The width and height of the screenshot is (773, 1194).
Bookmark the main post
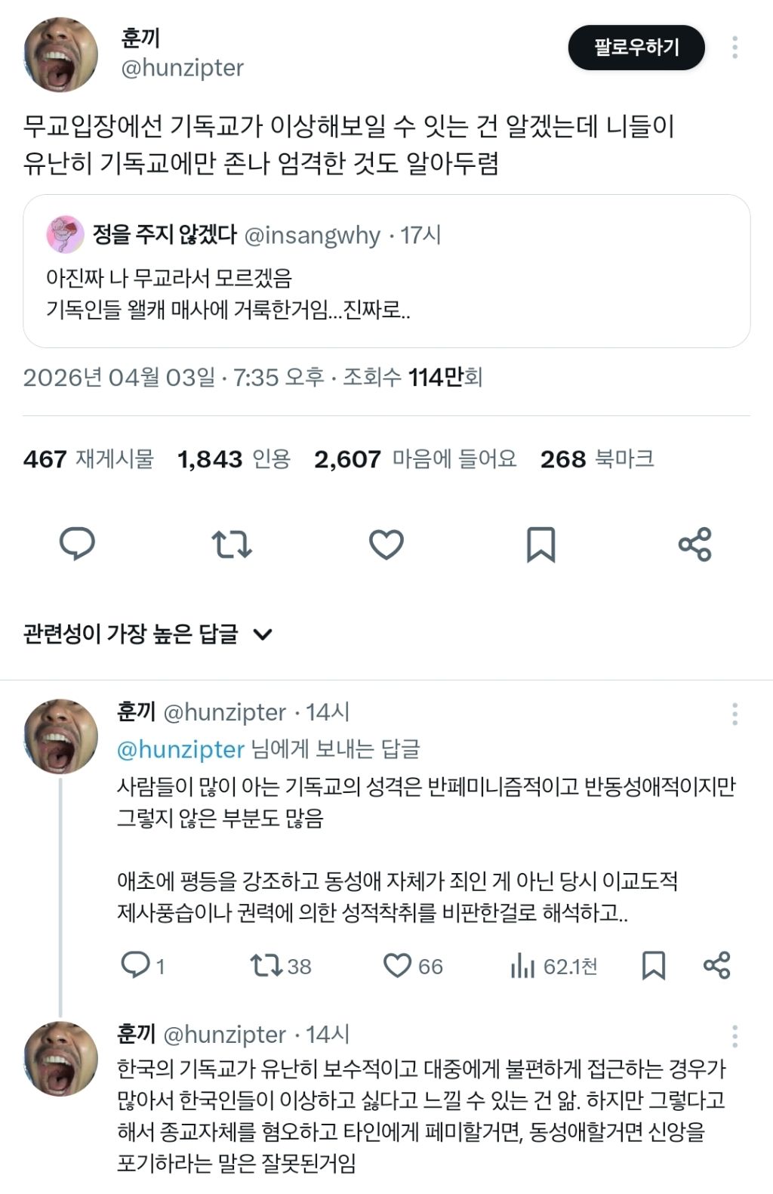coord(540,544)
